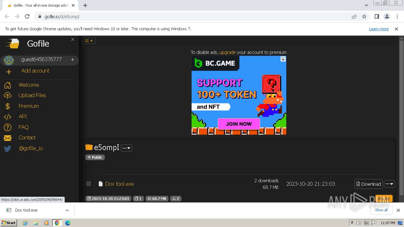Open downloaded Dox tool.exe in download bar
The image size is (404, 227).
[26, 210]
